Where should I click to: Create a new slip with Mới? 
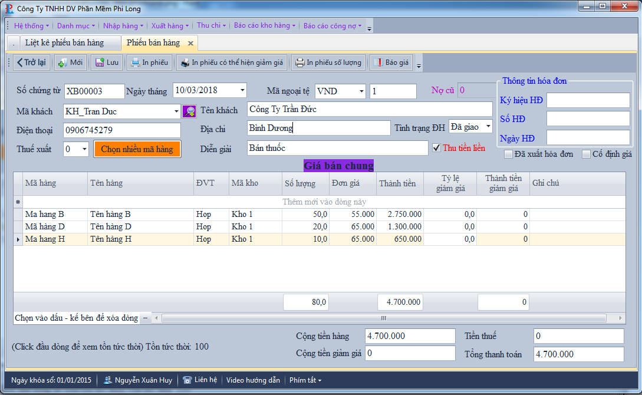[x=70, y=62]
